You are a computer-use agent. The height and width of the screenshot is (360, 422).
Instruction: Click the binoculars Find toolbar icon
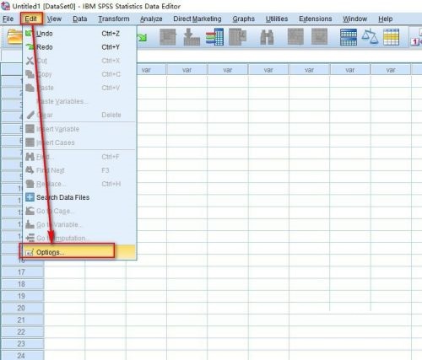tap(267, 37)
